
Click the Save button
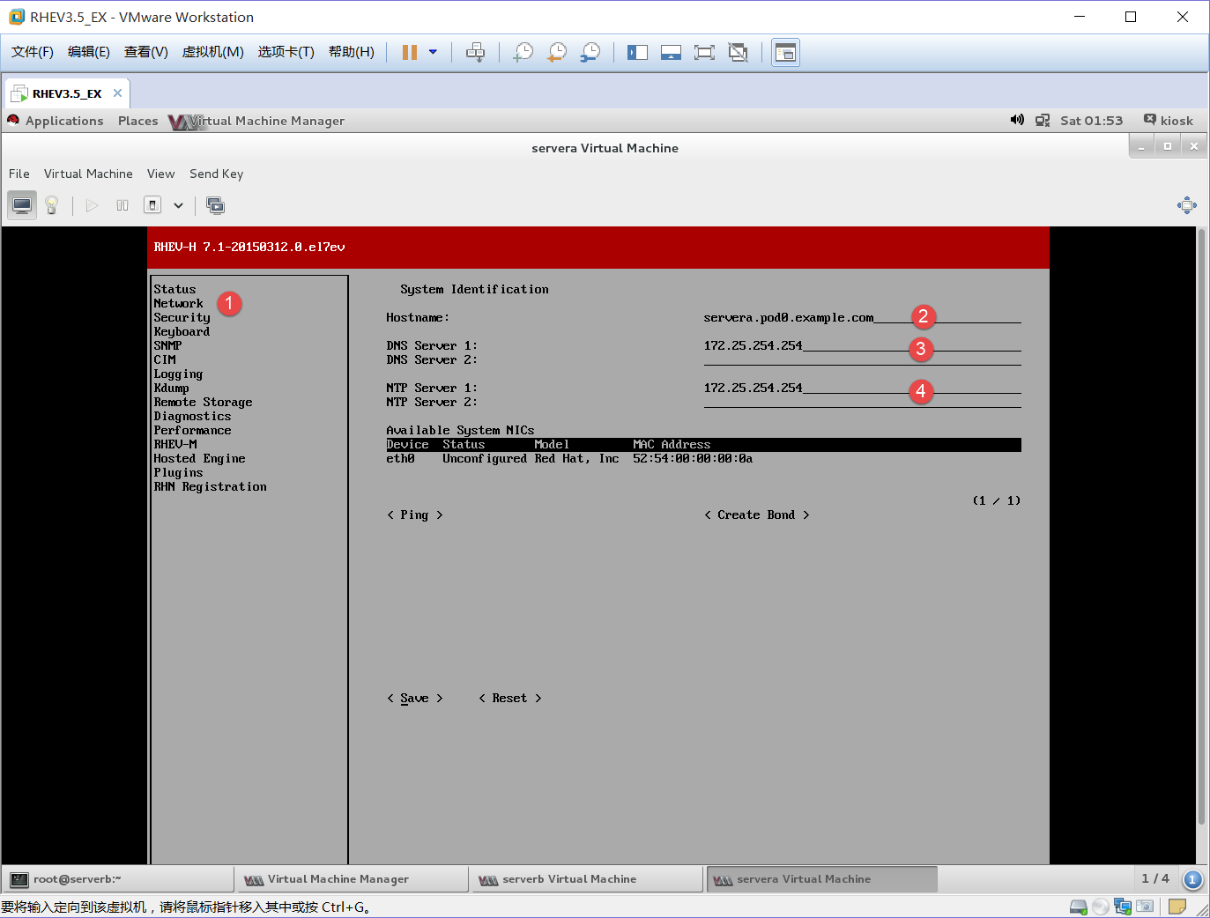tap(414, 698)
